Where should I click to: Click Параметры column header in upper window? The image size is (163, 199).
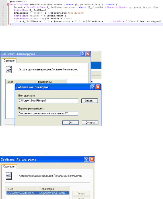51,82
